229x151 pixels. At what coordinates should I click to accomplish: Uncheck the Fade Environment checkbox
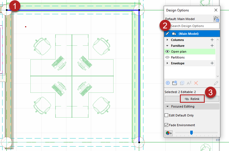click(x=166, y=125)
